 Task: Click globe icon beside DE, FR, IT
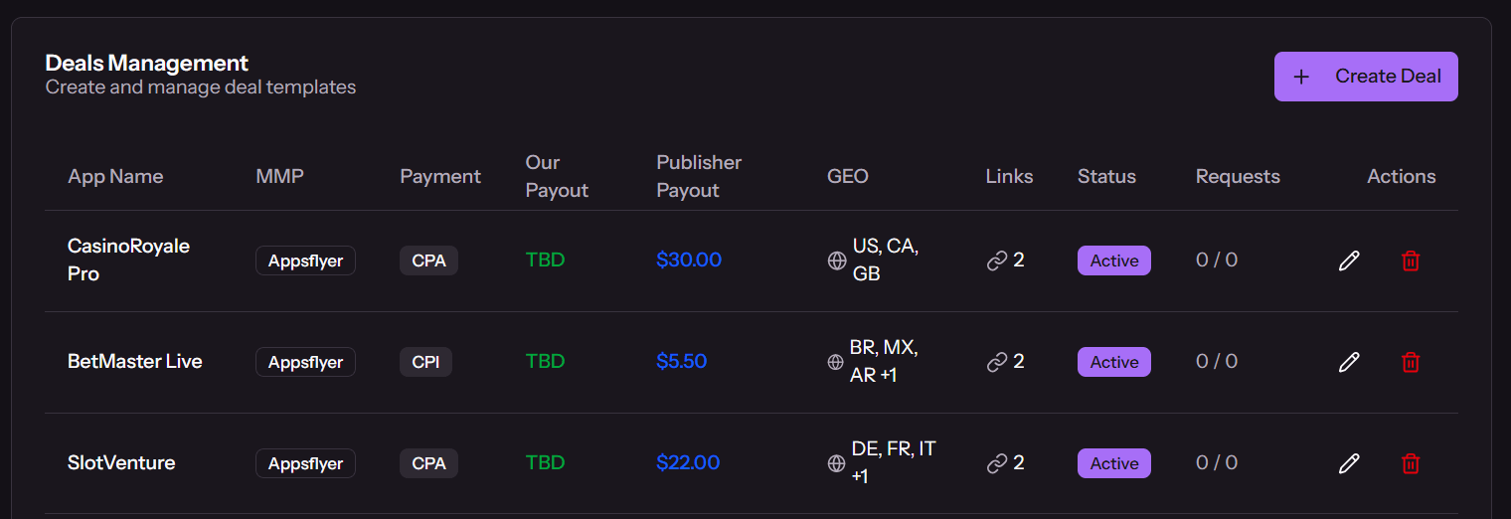[837, 463]
